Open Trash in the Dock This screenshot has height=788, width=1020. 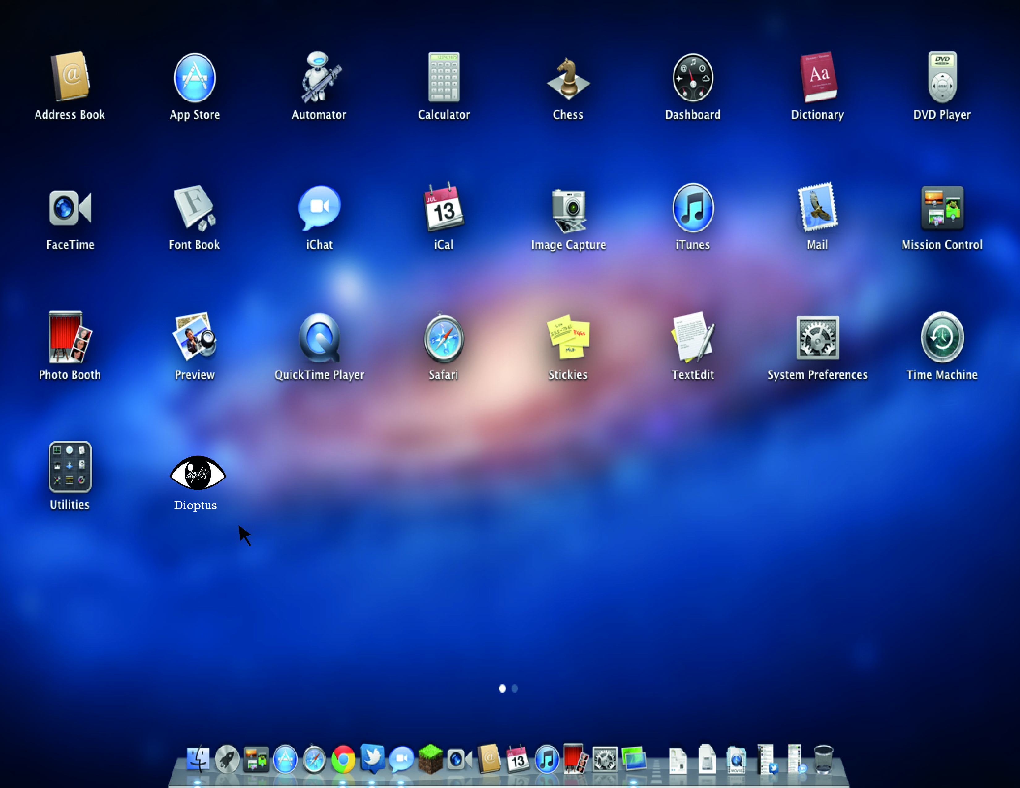[x=823, y=760]
